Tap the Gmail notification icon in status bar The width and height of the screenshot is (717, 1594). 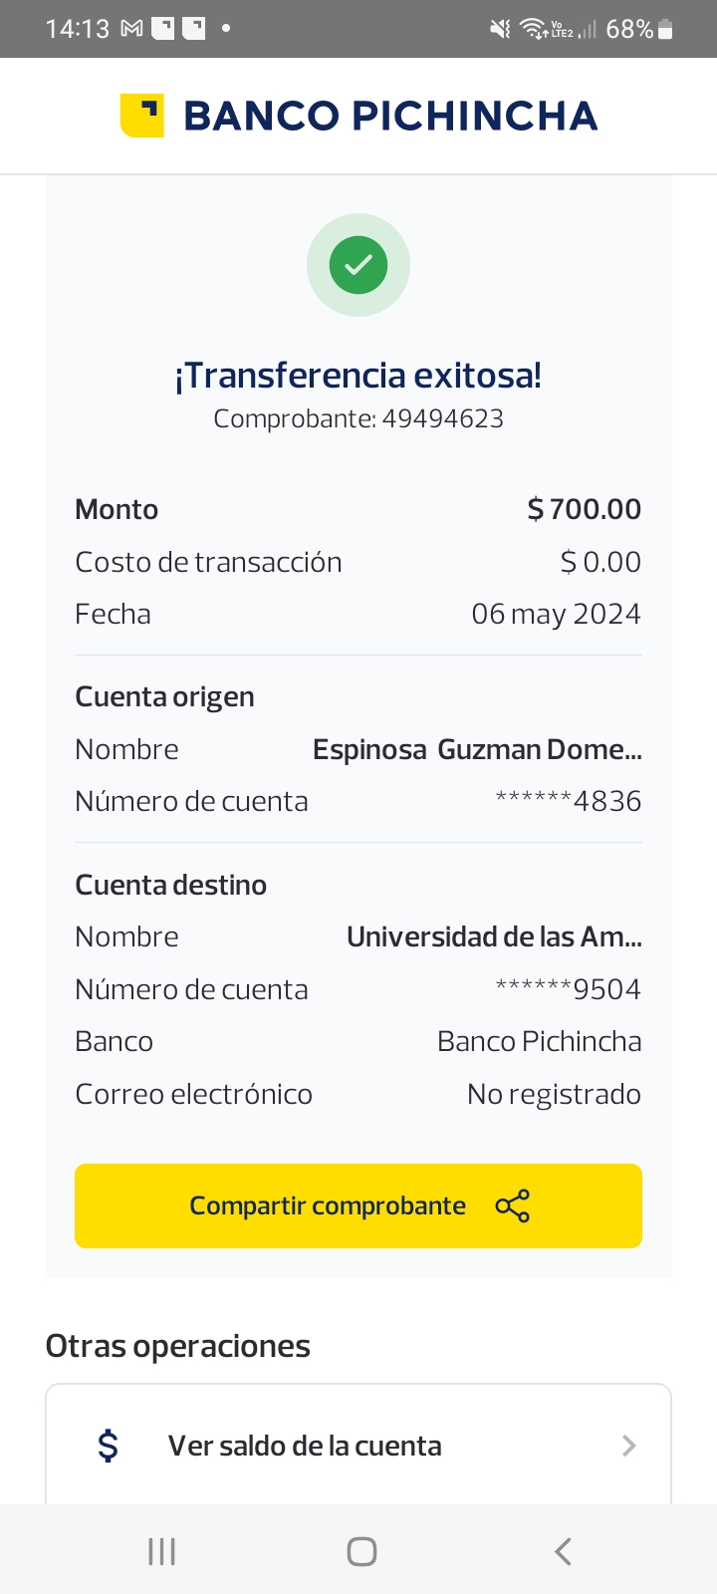point(131,29)
